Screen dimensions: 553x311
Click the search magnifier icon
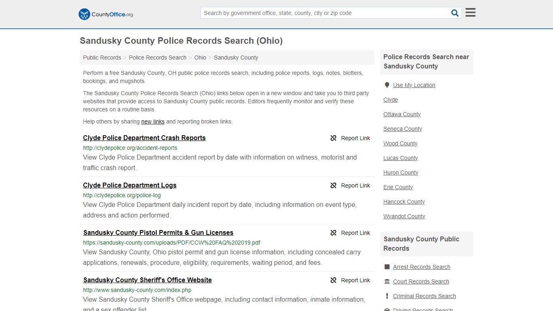(x=455, y=13)
